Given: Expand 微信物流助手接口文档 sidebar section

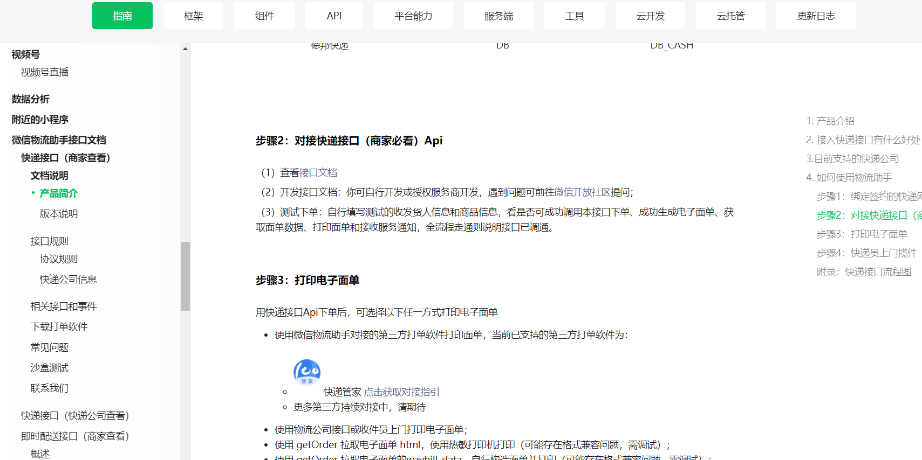Looking at the screenshot, I should (59, 140).
